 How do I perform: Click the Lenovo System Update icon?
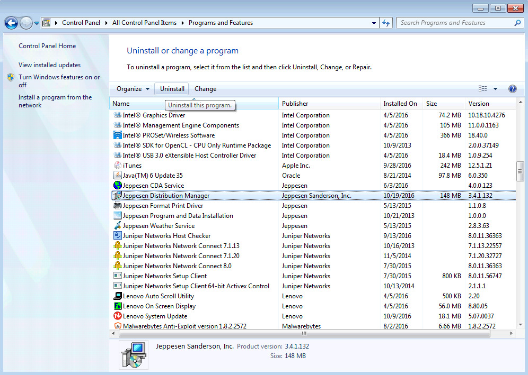tap(118, 316)
